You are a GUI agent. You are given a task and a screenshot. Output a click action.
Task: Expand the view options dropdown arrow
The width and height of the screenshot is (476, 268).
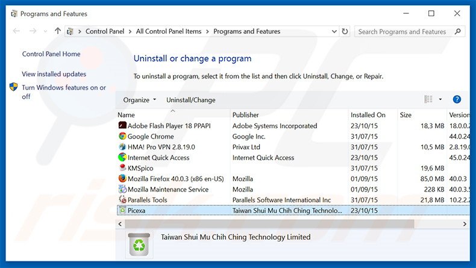[440, 99]
